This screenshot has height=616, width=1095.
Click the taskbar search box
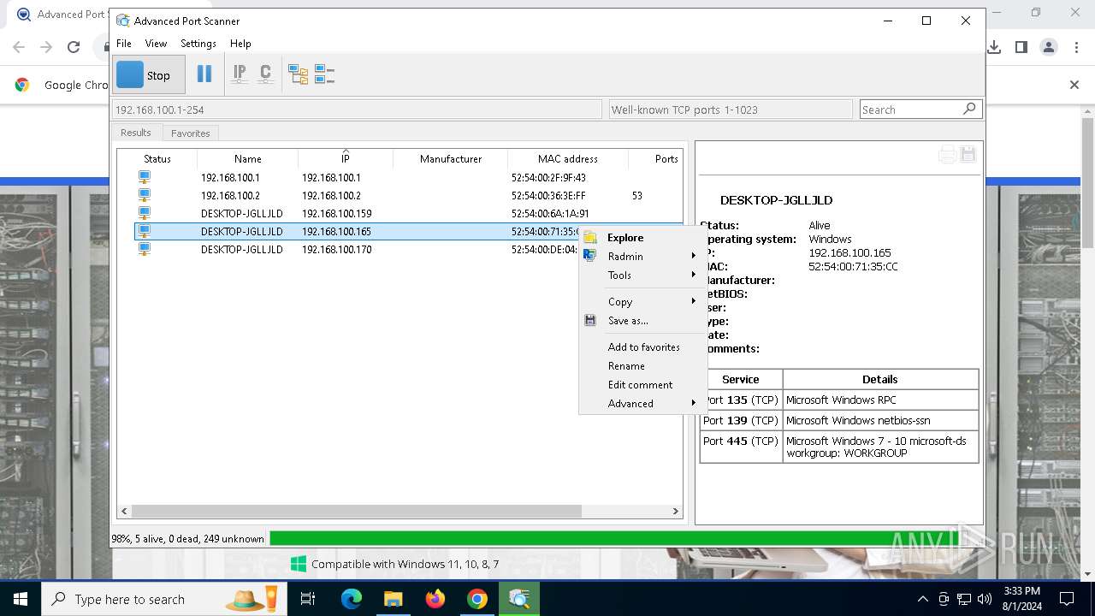(163, 599)
